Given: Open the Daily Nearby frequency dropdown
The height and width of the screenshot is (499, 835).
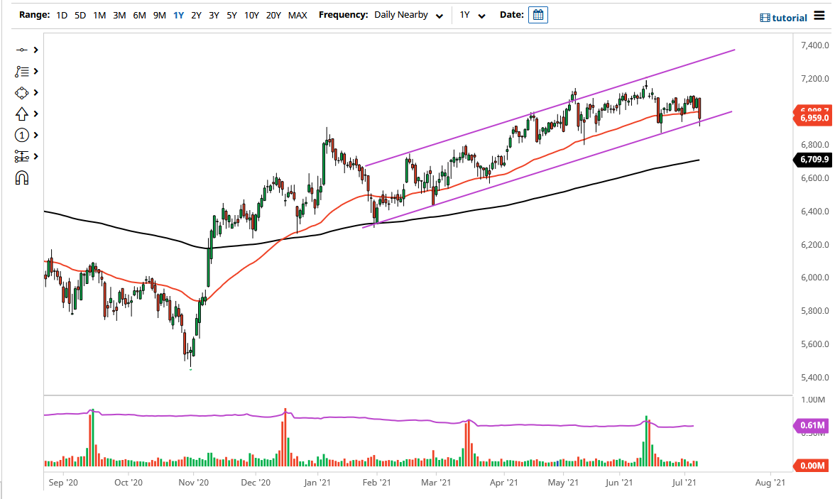Looking at the screenshot, I should pos(408,14).
